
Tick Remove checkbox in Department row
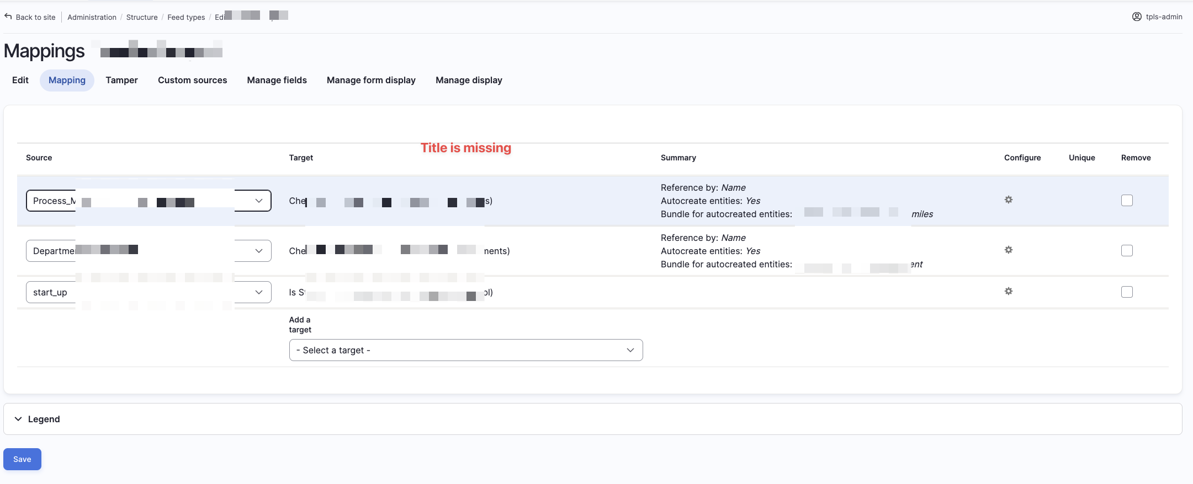pos(1127,251)
